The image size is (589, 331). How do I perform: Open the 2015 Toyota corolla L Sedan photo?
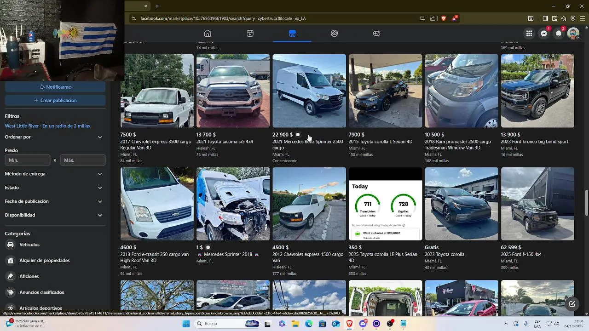pyautogui.click(x=385, y=91)
